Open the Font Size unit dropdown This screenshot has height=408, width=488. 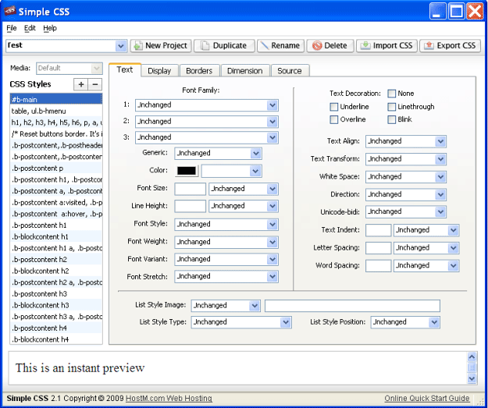[272, 189]
